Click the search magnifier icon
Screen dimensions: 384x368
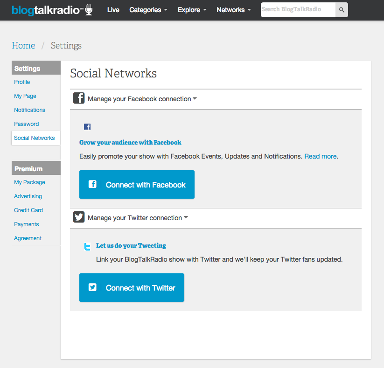click(342, 10)
